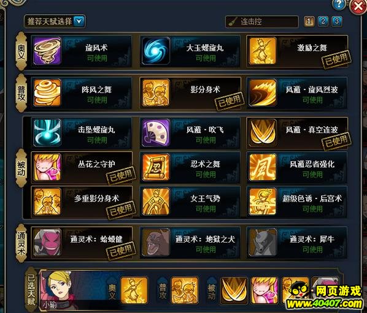The height and width of the screenshot is (313, 367).
Task: Pick the 阵风之舞 skill icon
Action: tap(47, 92)
